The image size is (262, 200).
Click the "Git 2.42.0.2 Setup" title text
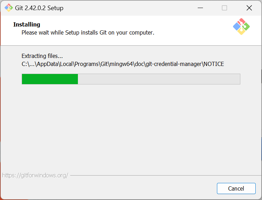pos(39,8)
